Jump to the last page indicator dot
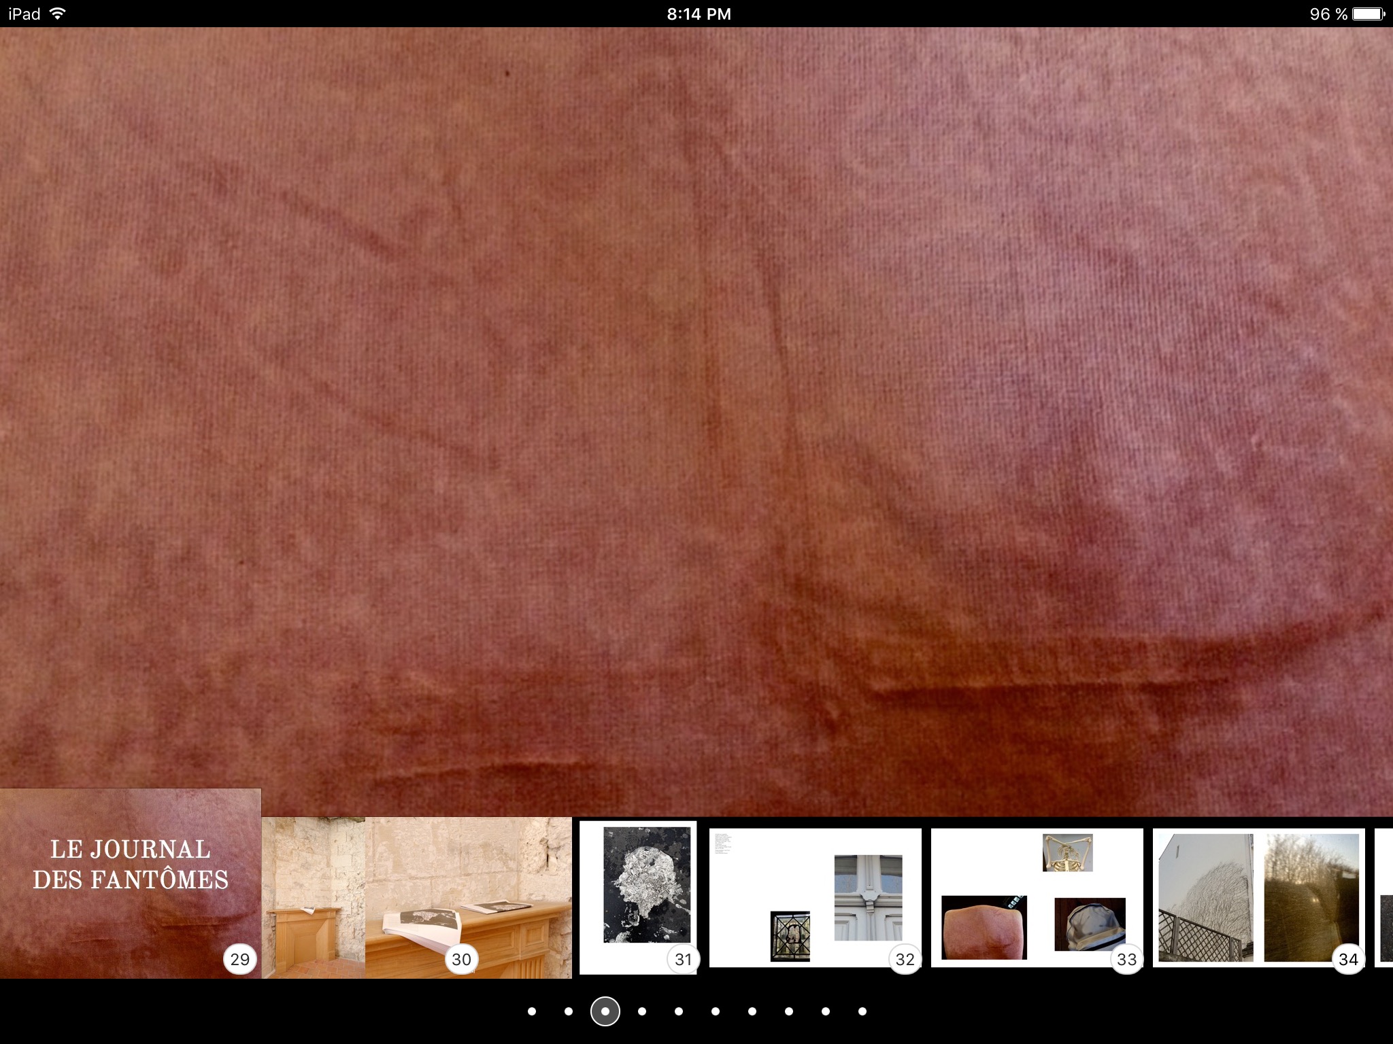This screenshot has height=1044, width=1393. (862, 1011)
